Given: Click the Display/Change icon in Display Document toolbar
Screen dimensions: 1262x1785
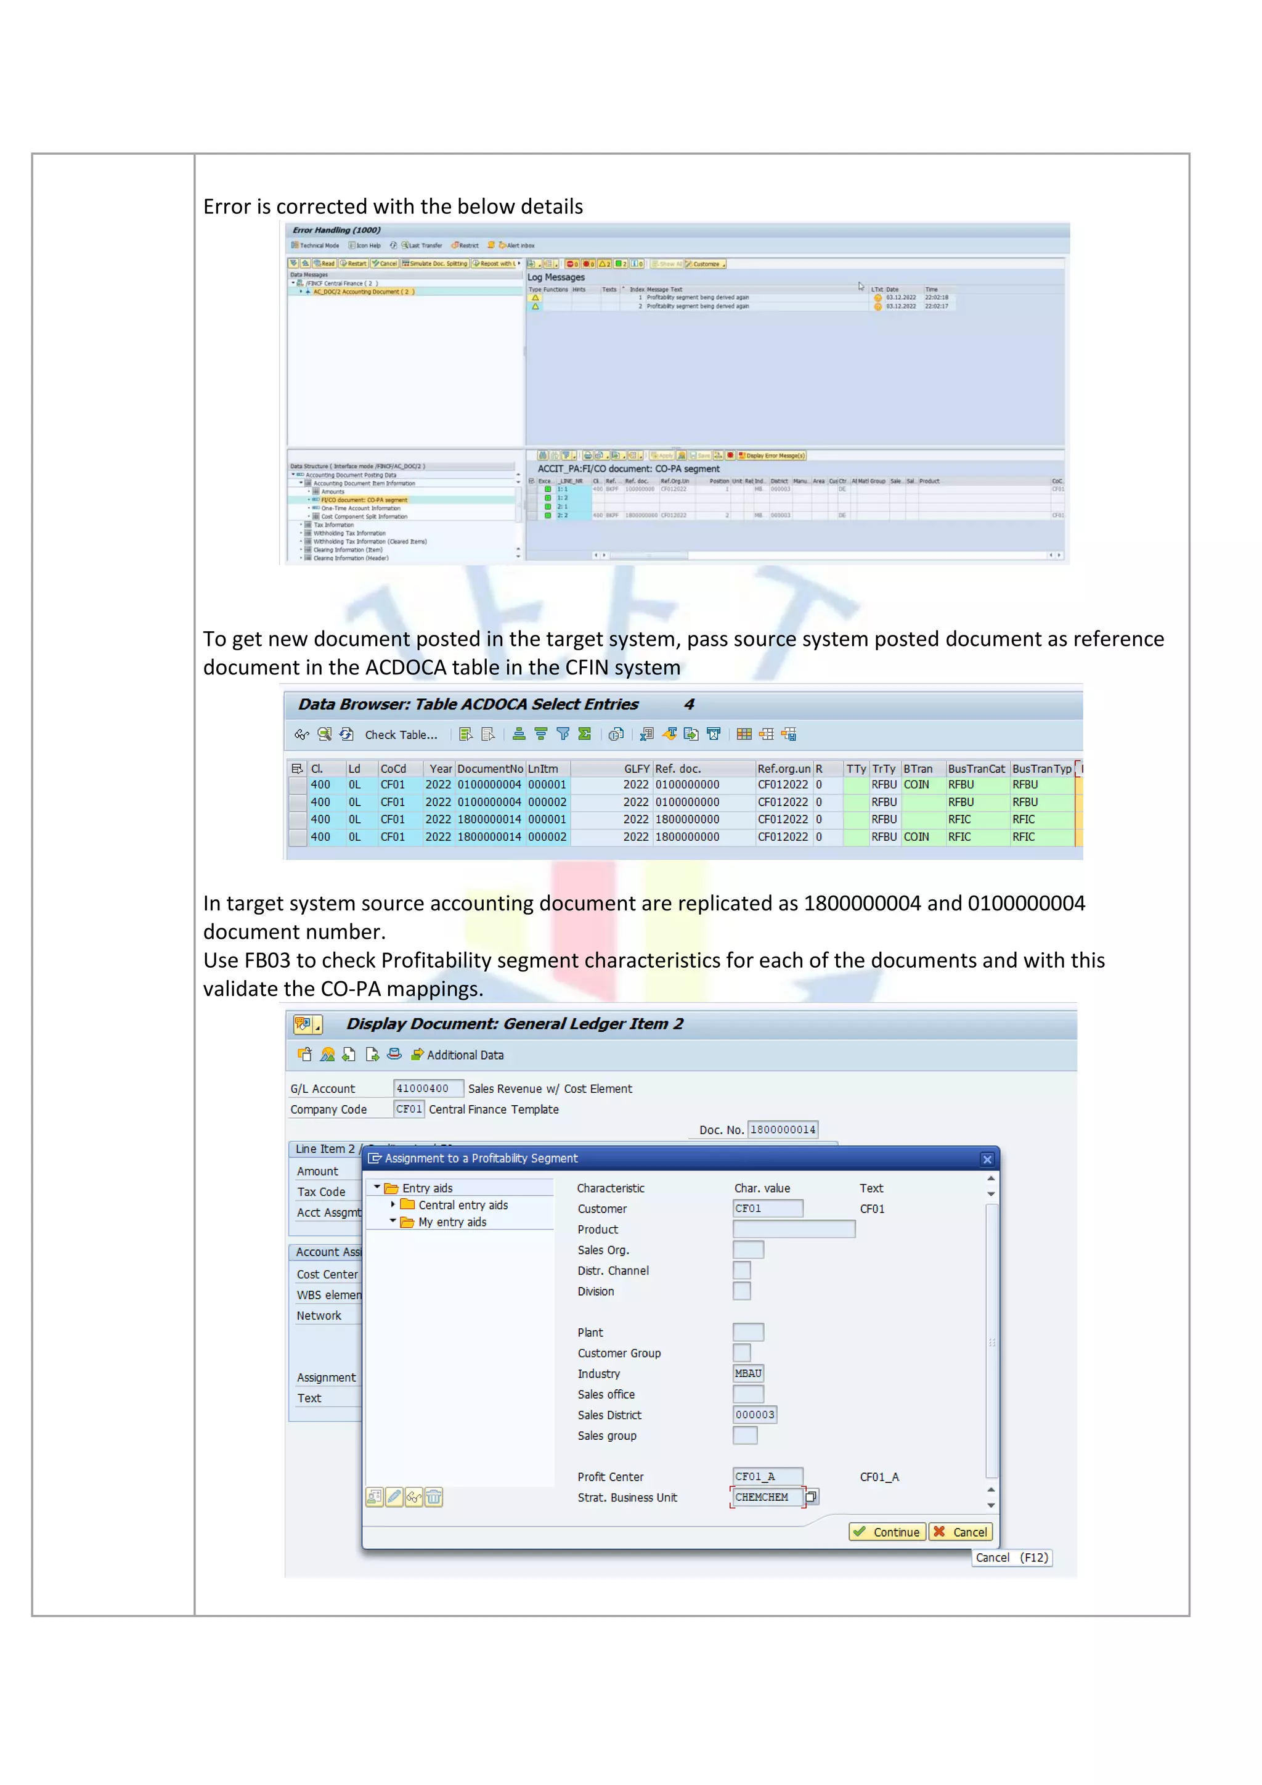Looking at the screenshot, I should point(304,1054).
